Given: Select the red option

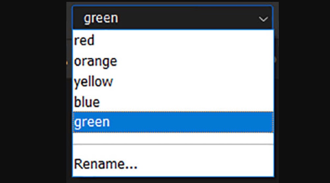Looking at the screenshot, I should pos(84,41).
